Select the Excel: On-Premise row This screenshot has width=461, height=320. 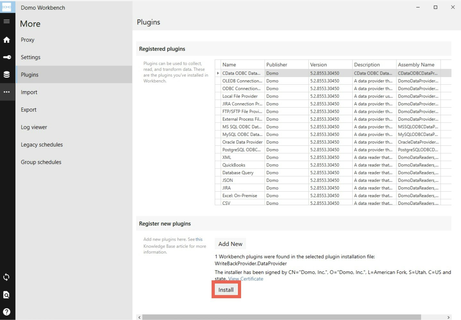coord(333,196)
